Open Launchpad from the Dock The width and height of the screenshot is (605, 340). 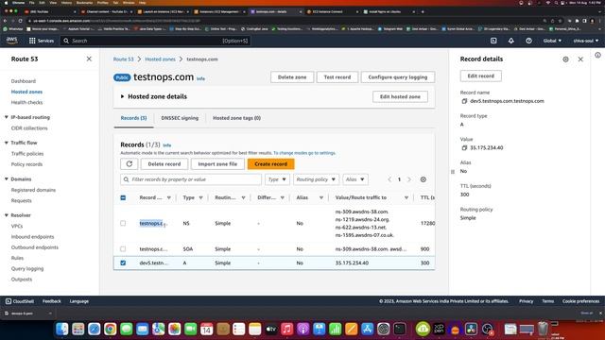tap(78, 329)
